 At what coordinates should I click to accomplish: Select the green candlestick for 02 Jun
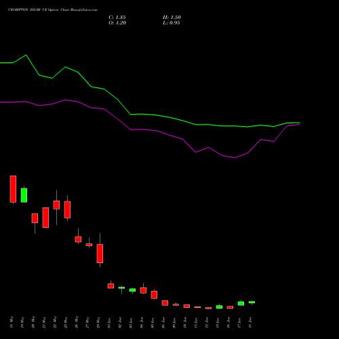(121, 287)
